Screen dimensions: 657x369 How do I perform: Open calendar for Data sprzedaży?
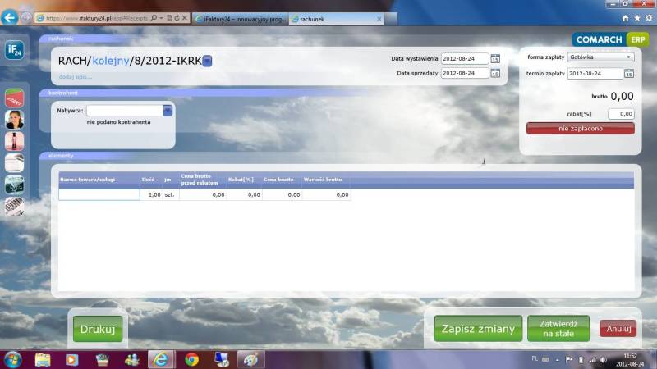495,73
